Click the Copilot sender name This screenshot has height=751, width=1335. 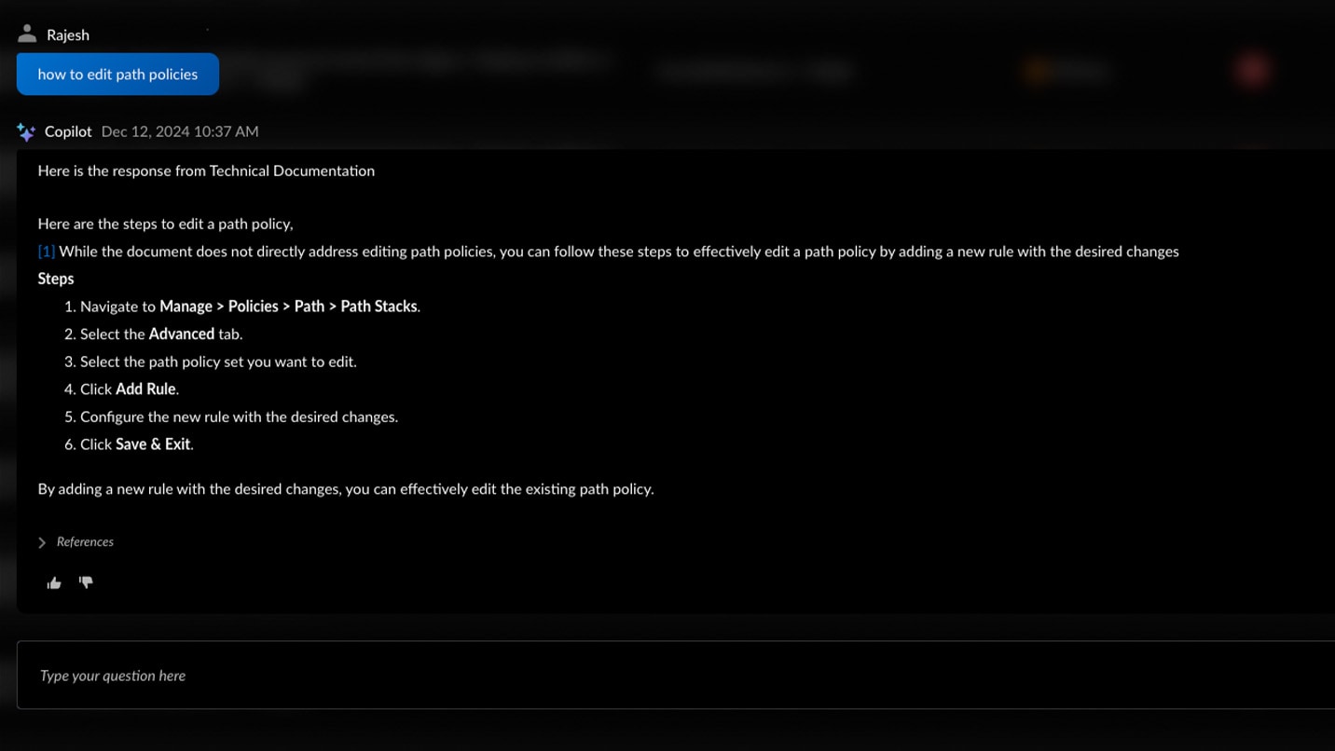[x=68, y=132]
